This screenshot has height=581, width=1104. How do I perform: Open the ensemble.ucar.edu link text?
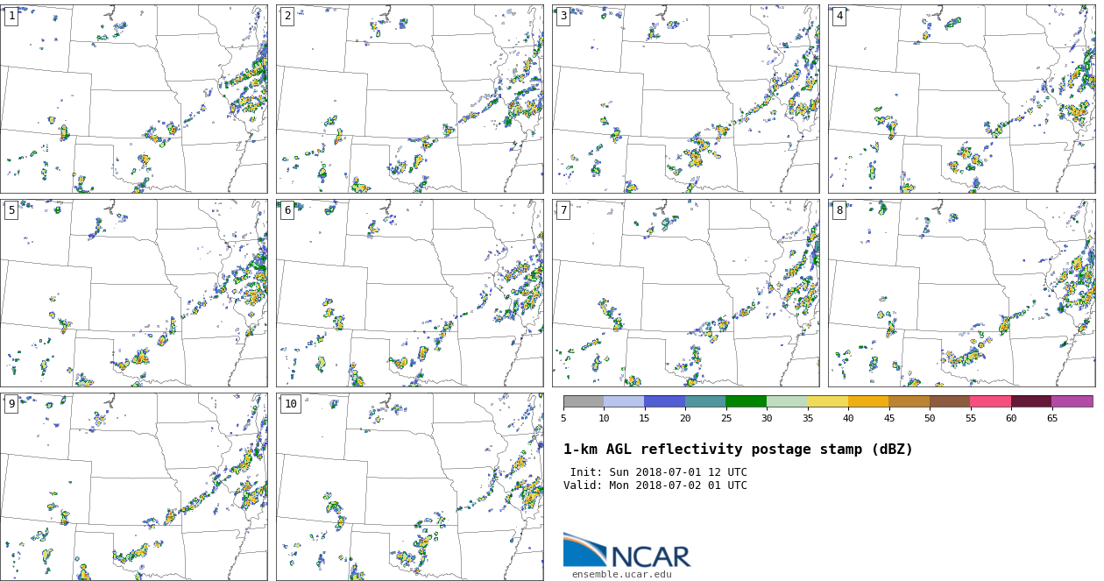tap(621, 575)
